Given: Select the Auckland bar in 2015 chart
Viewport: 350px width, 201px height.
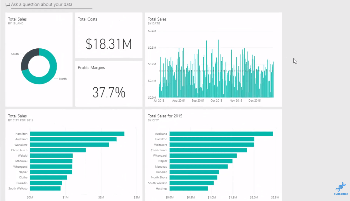Looking at the screenshot, I should tap(221, 134).
